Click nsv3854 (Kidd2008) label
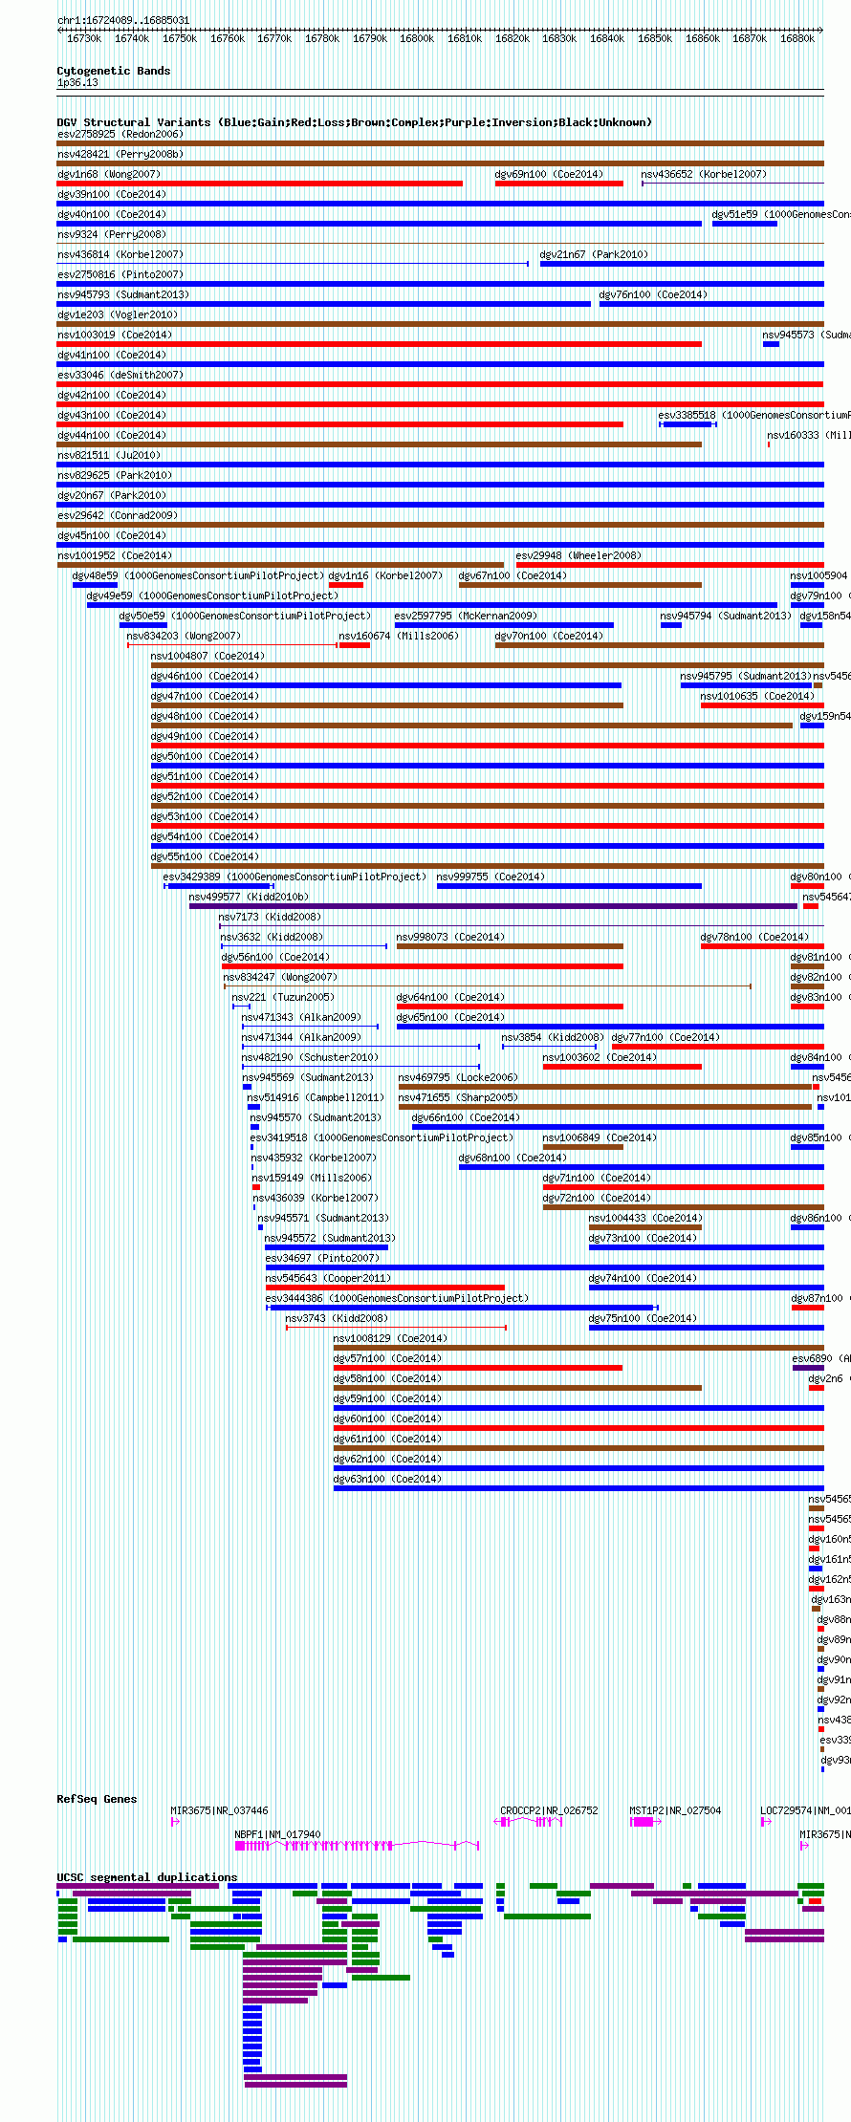The image size is (851, 2122). pyautogui.click(x=553, y=1038)
